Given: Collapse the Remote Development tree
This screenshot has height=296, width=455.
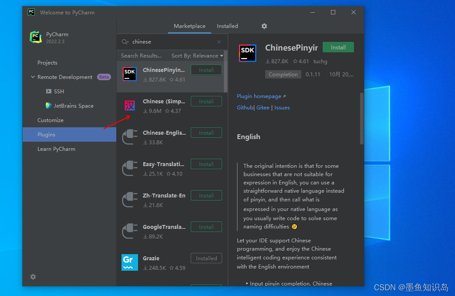Looking at the screenshot, I should [x=33, y=77].
